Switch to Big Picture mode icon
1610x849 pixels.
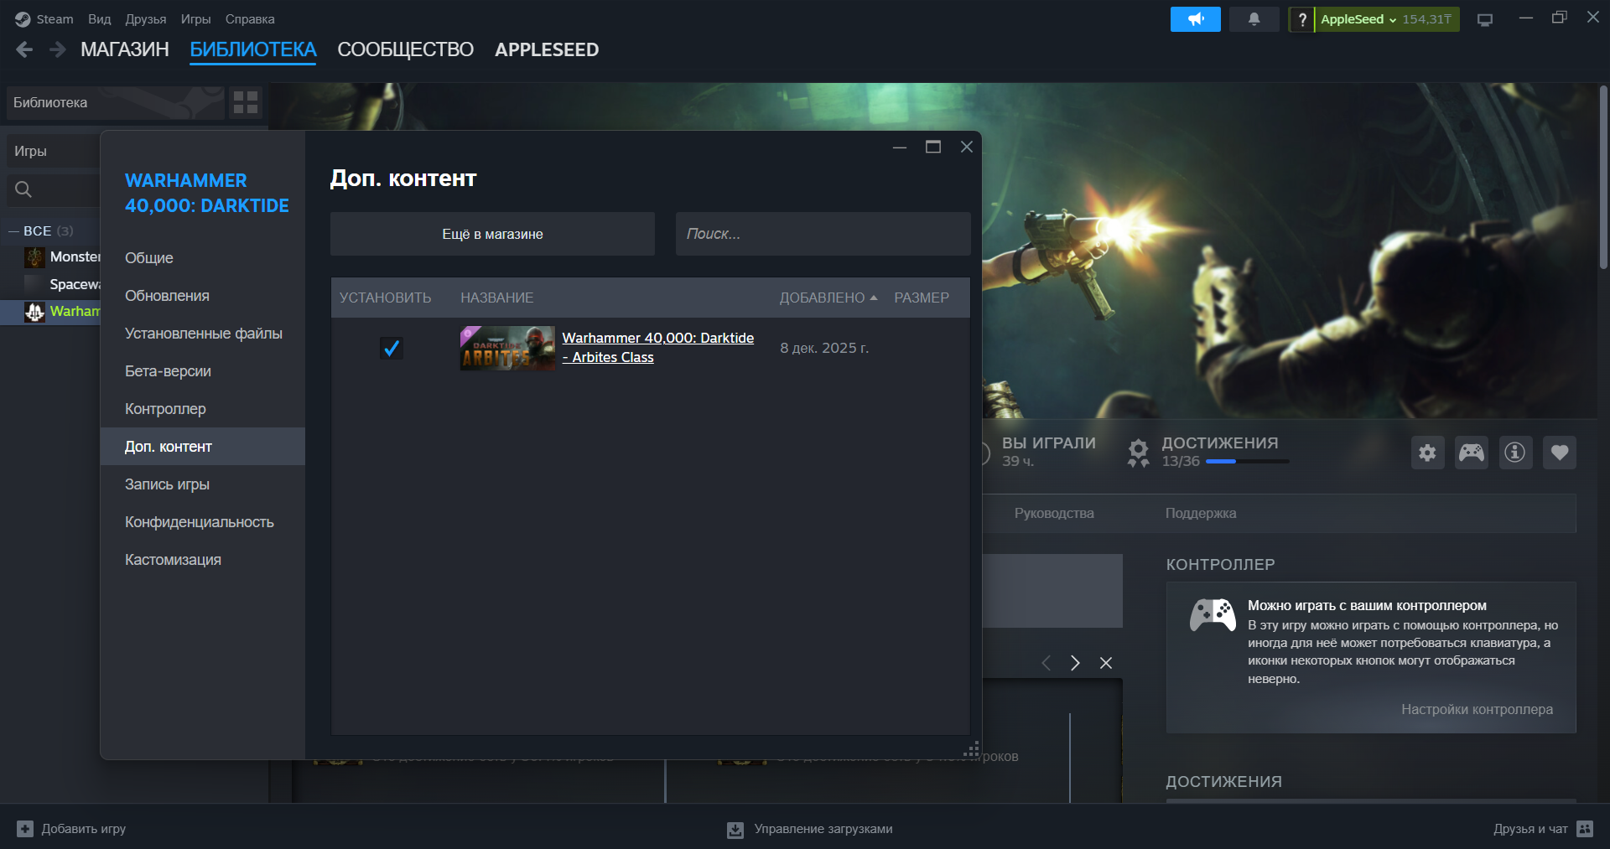tap(1485, 19)
